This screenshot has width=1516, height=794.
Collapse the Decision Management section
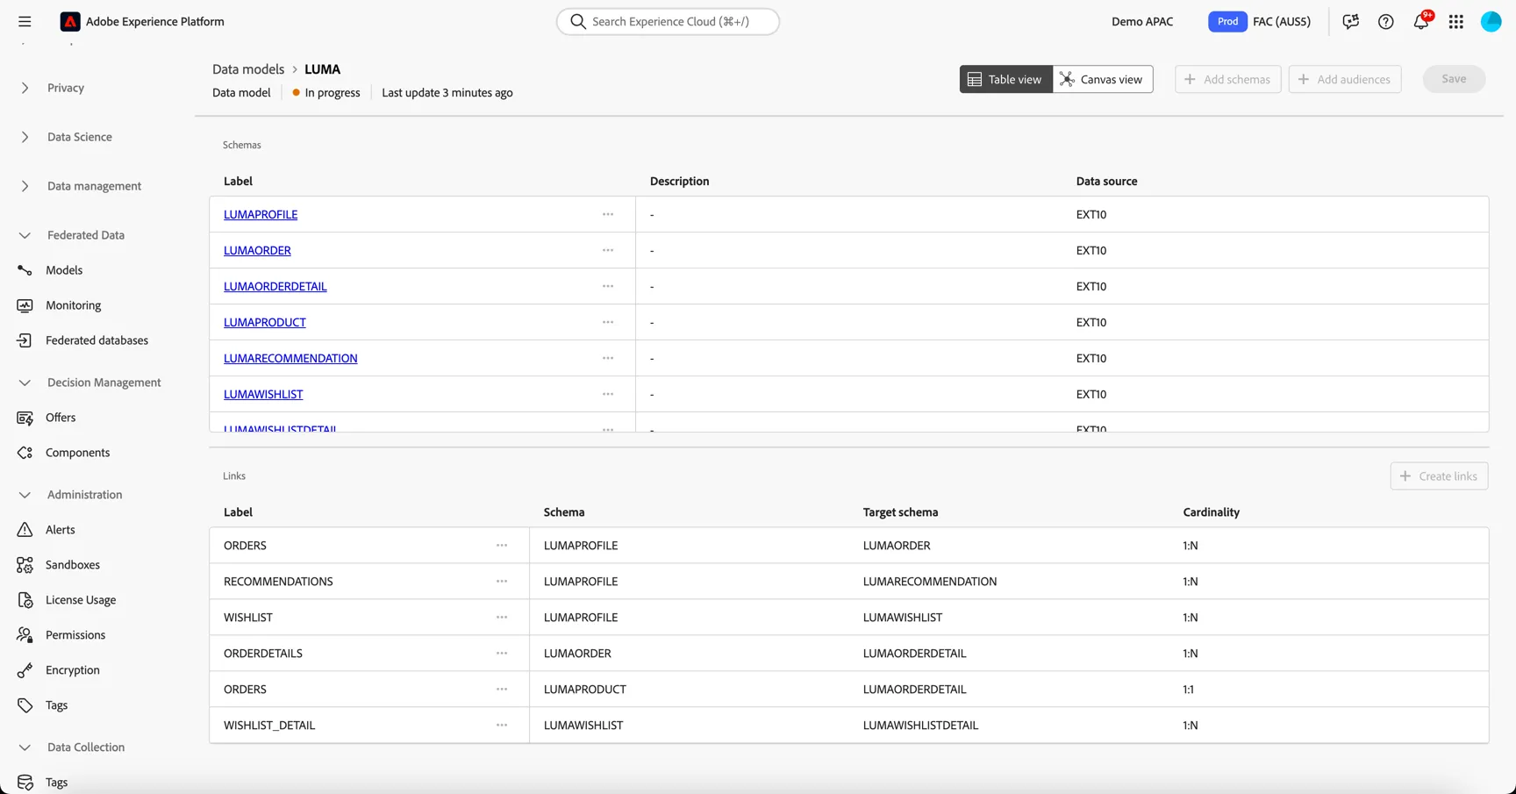25,383
